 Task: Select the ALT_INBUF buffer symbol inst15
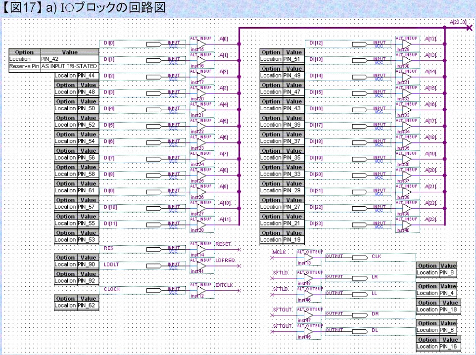(x=202, y=44)
